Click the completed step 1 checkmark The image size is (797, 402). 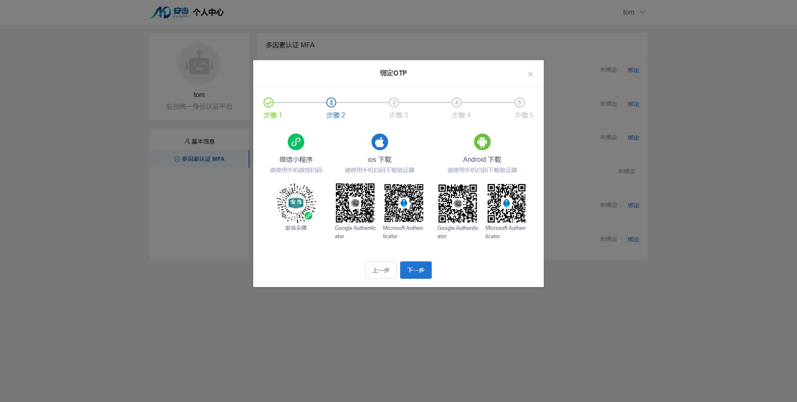pyautogui.click(x=269, y=102)
